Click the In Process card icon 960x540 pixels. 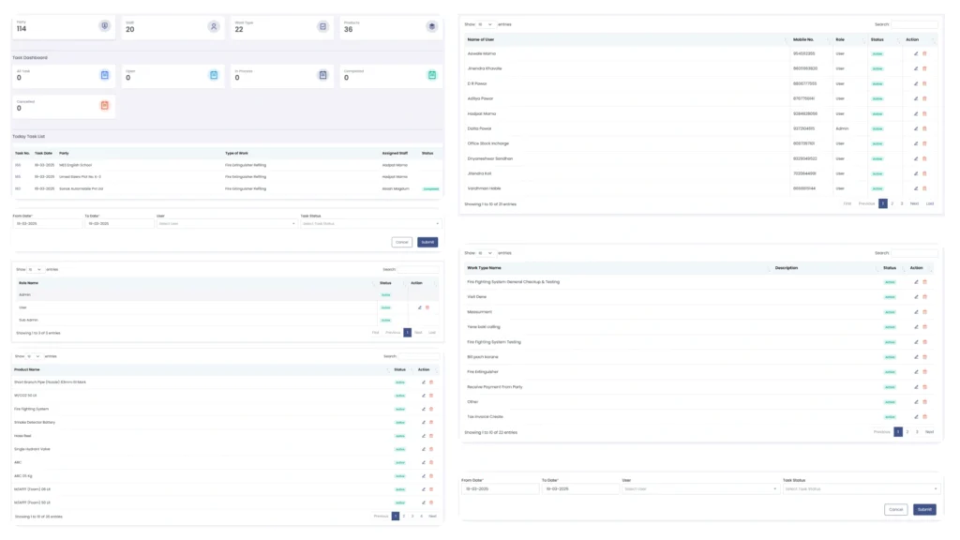point(322,75)
